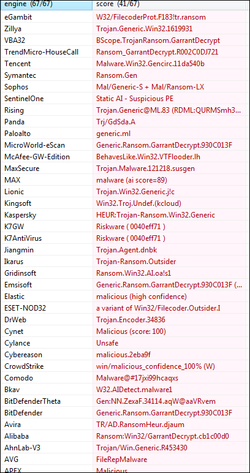Click the CrowdStrike malicious confidence row
250x473 pixels.
tap(125, 366)
